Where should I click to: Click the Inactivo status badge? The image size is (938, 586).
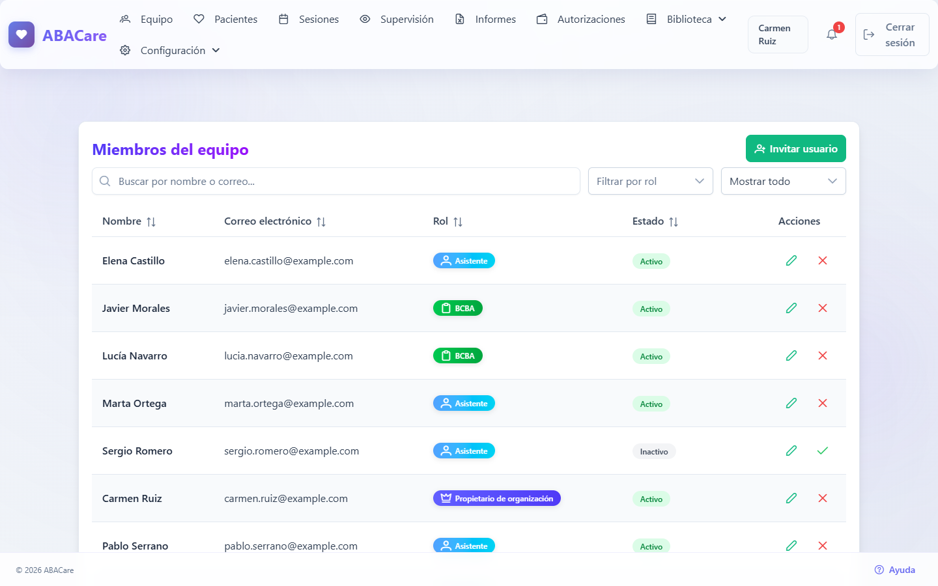pyautogui.click(x=654, y=451)
